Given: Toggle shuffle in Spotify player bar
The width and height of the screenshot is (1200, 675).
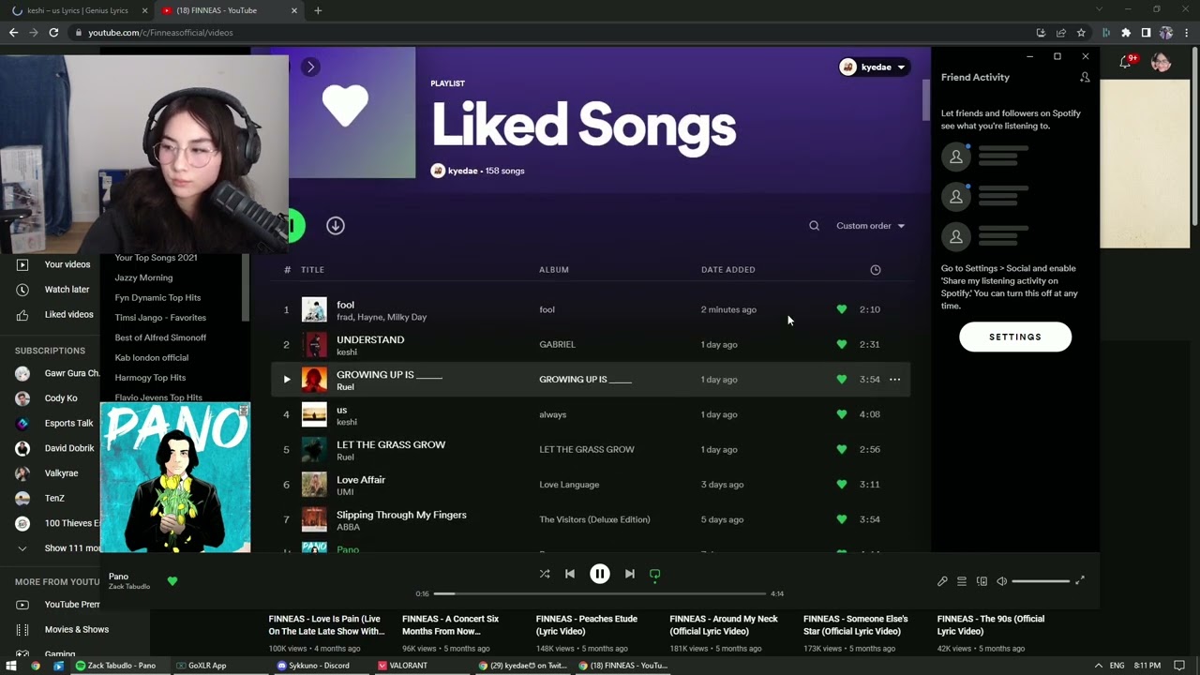Looking at the screenshot, I should 545,574.
